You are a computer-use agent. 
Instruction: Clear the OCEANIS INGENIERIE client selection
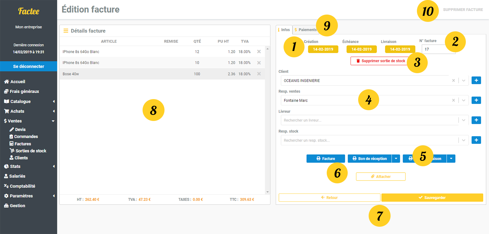453,81
